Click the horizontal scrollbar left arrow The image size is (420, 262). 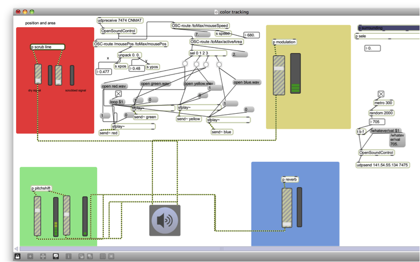point(17,249)
